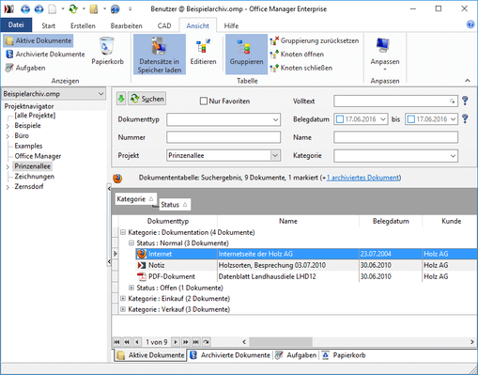Click the new document icon in title bar
This screenshot has width=478, height=375.
[x=53, y=9]
